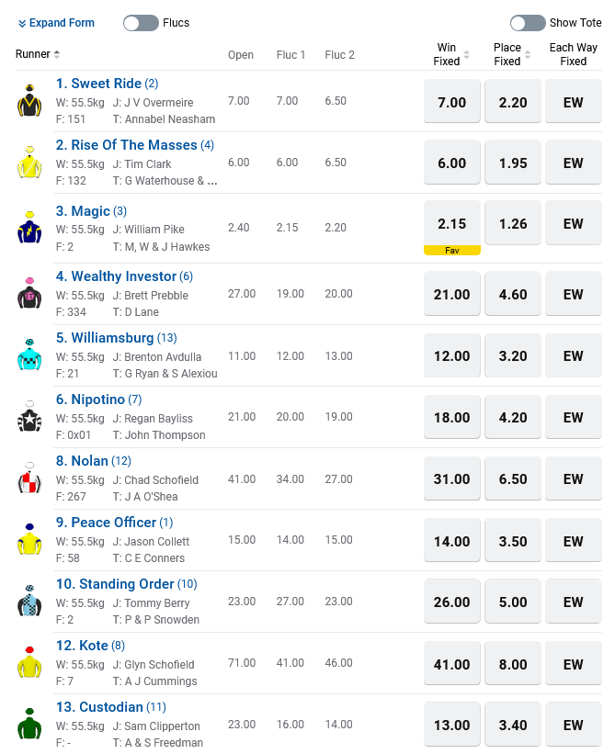Click Sweet Ride's jockey silks icon
Image resolution: width=615 pixels, height=754 pixels.
29,101
